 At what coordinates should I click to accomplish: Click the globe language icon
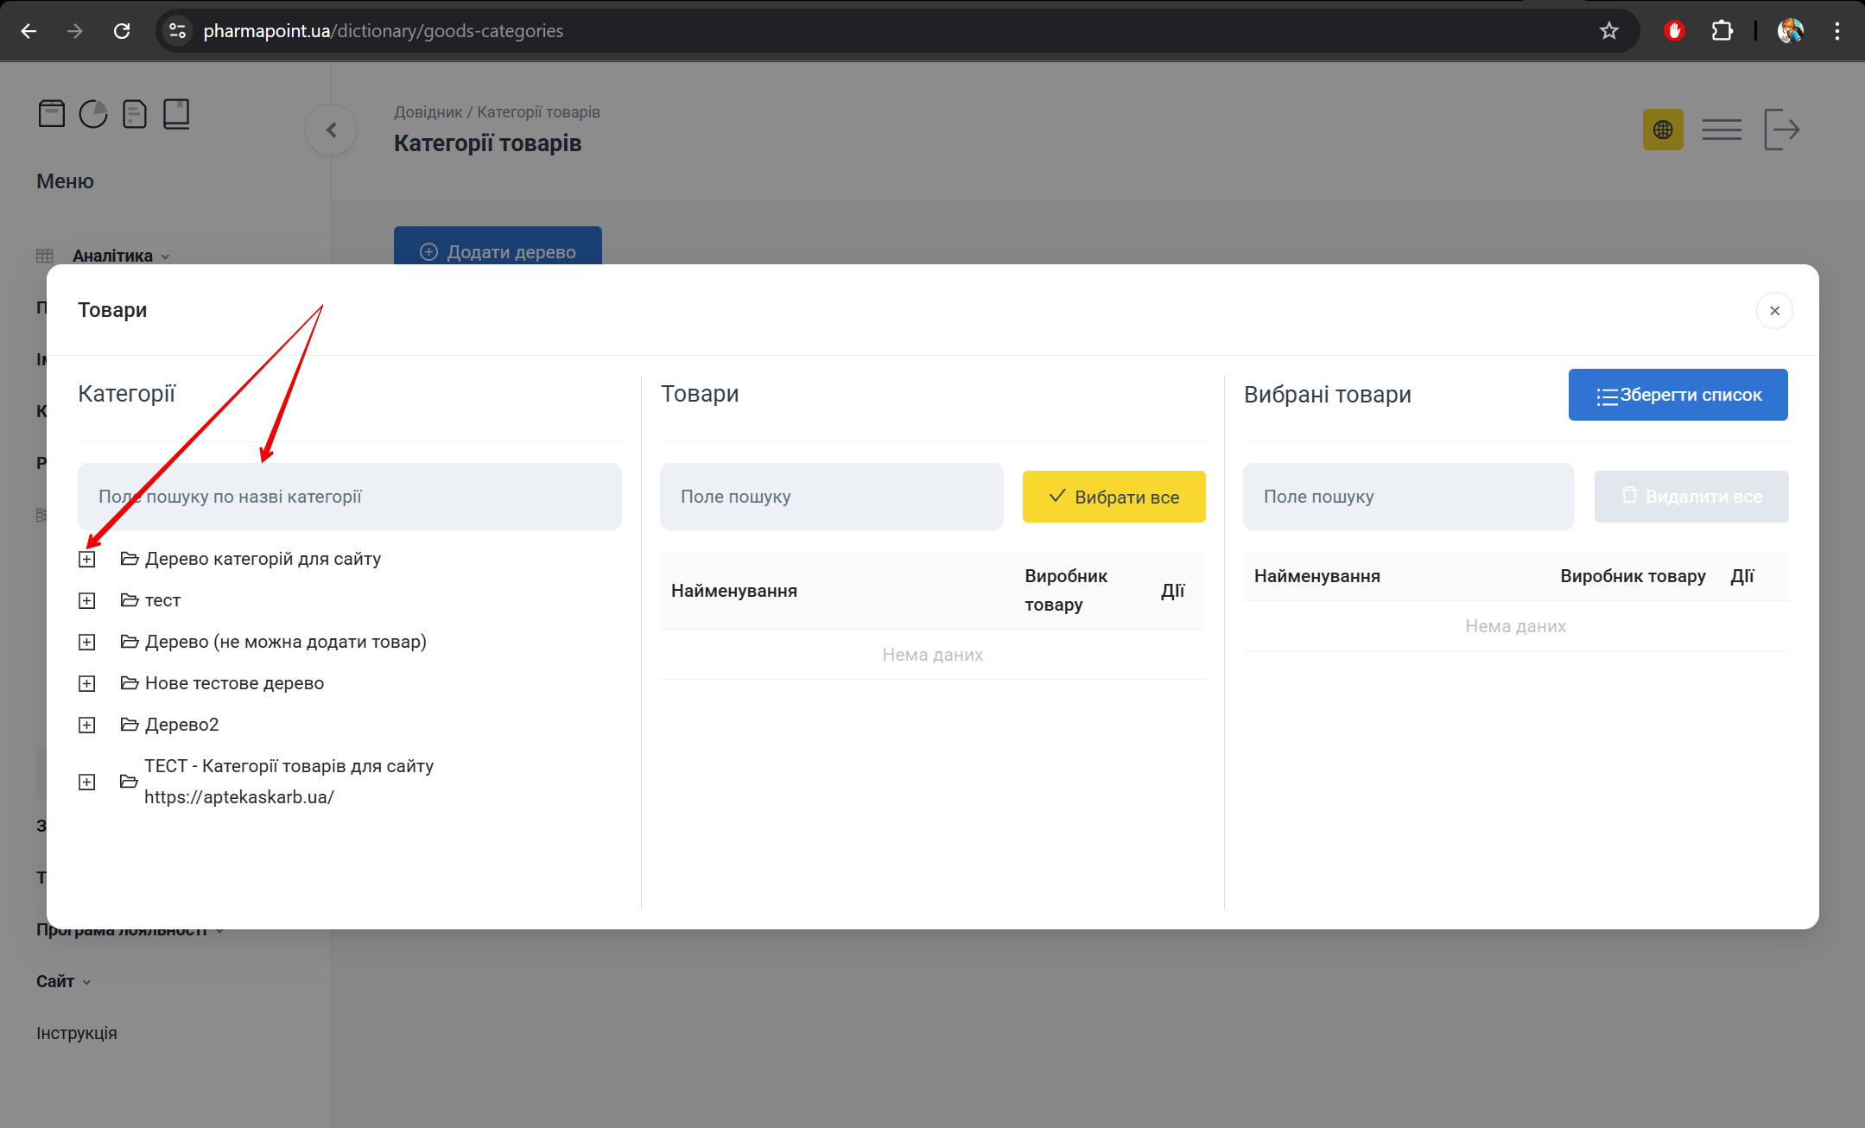point(1662,130)
